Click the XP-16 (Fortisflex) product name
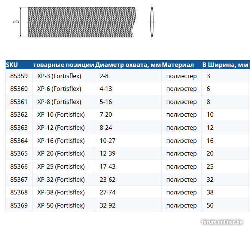Image resolution: width=250 pixels, height=230 pixels. (x=61, y=141)
